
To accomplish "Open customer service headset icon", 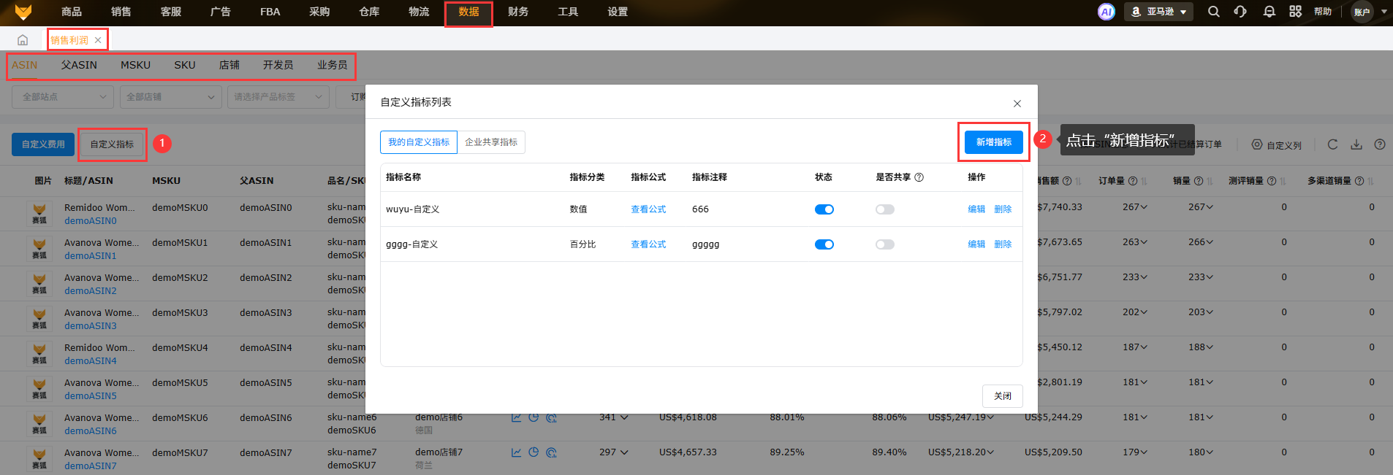I will (x=1240, y=12).
